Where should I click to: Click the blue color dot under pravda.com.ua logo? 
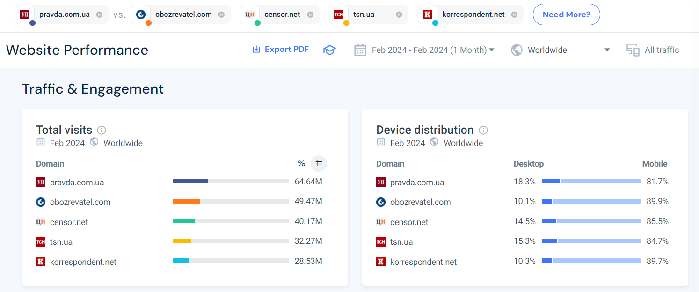click(x=32, y=22)
